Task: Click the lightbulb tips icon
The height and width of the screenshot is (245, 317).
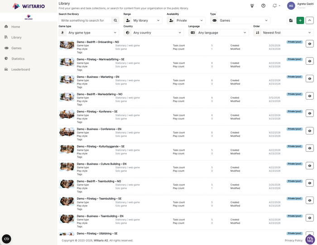Action: (x=252, y=5)
